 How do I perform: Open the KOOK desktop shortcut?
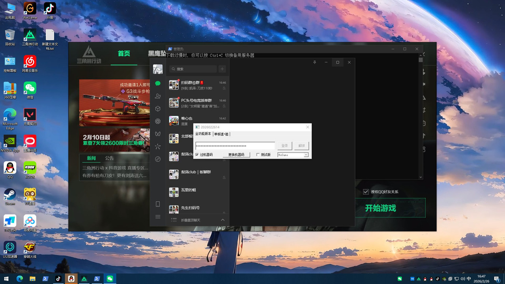pyautogui.click(x=30, y=170)
